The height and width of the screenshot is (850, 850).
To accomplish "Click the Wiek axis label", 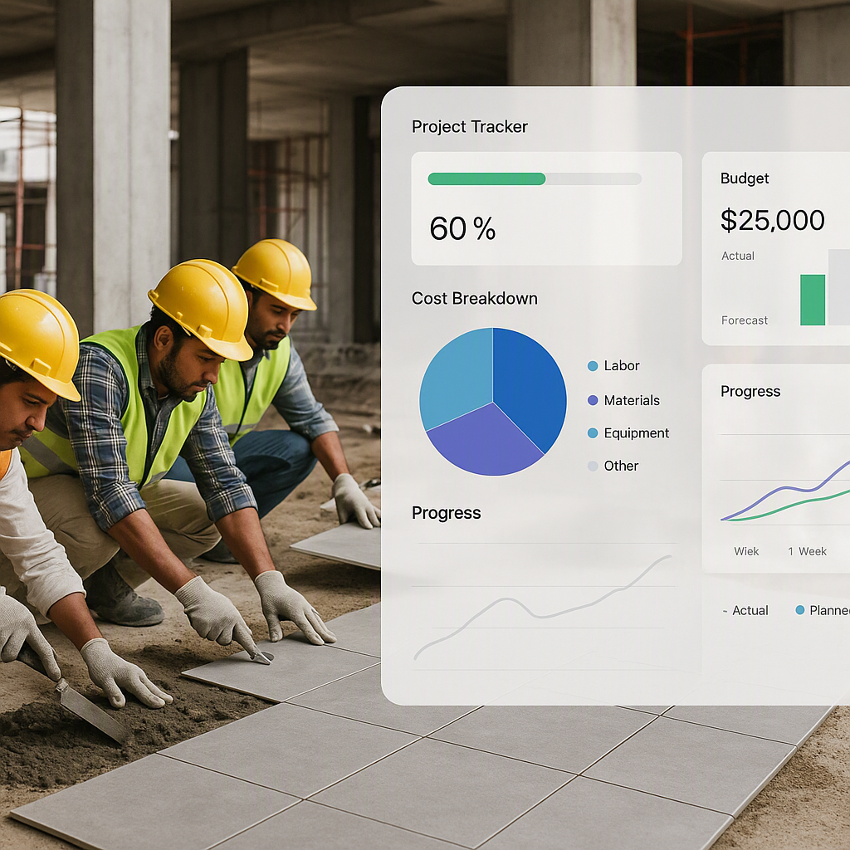I will coord(746,551).
